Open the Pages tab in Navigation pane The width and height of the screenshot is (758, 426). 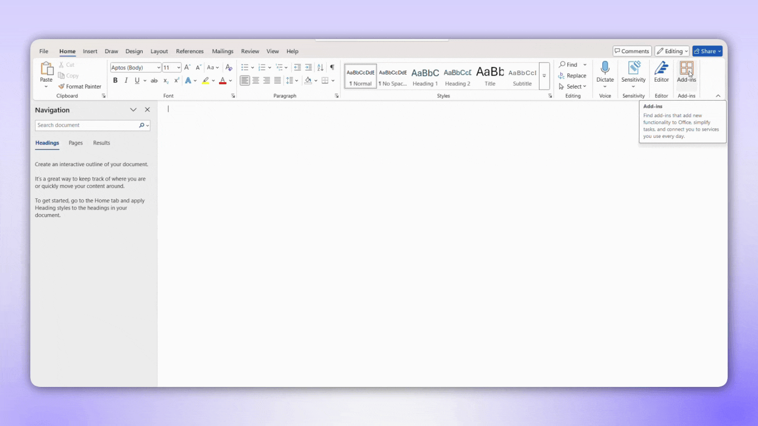tap(76, 143)
